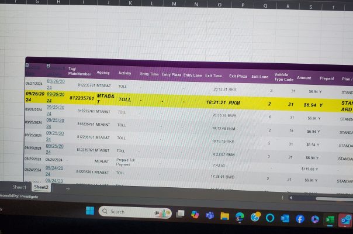
Task: Open Accessibility: Investigate in status bar
Action: point(19,196)
